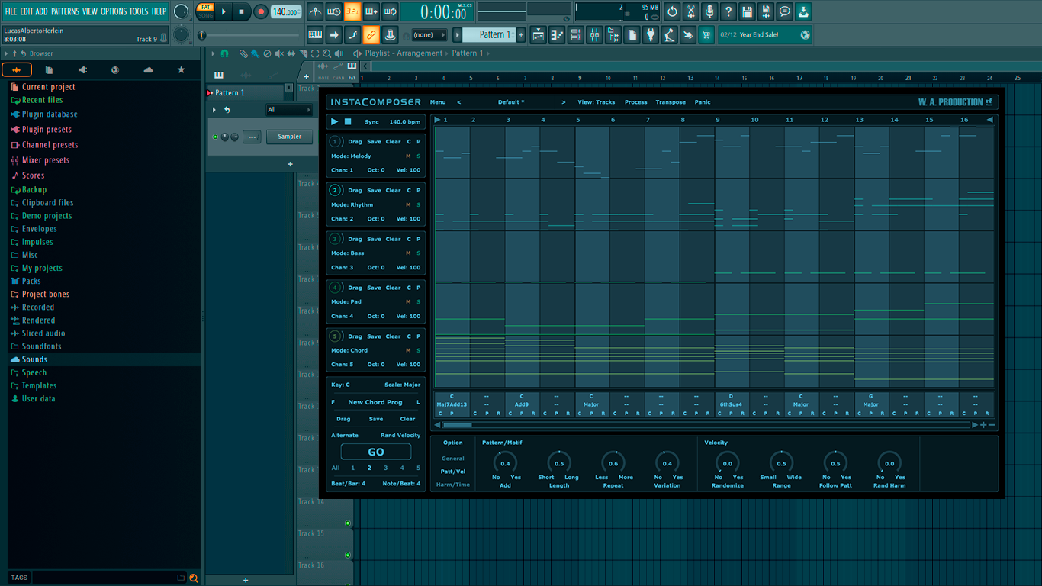Screen dimensions: 1042x586
Task: Select the browser cloud tab icon
Action: 148,69
